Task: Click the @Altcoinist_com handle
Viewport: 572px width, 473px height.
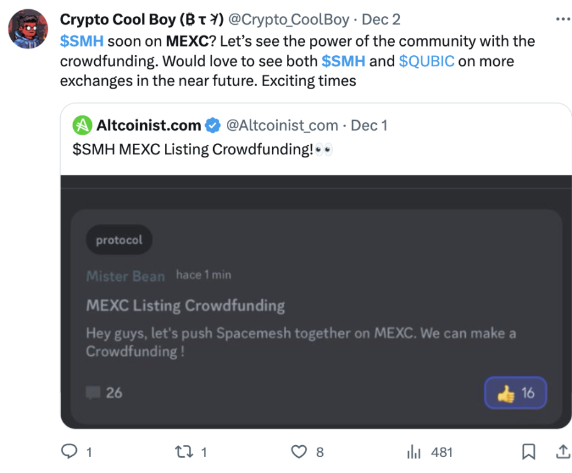Action: coord(282,125)
